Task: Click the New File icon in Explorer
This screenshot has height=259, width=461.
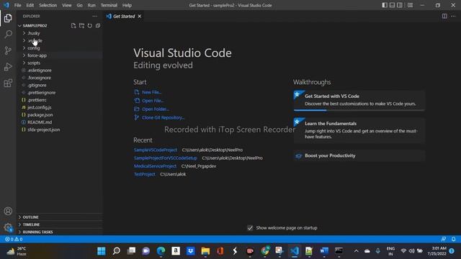Action: pos(73,26)
